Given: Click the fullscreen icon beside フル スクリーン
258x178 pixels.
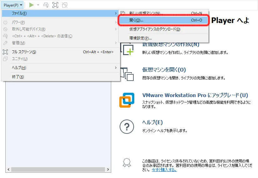Looking at the screenshot, I should [5, 52].
